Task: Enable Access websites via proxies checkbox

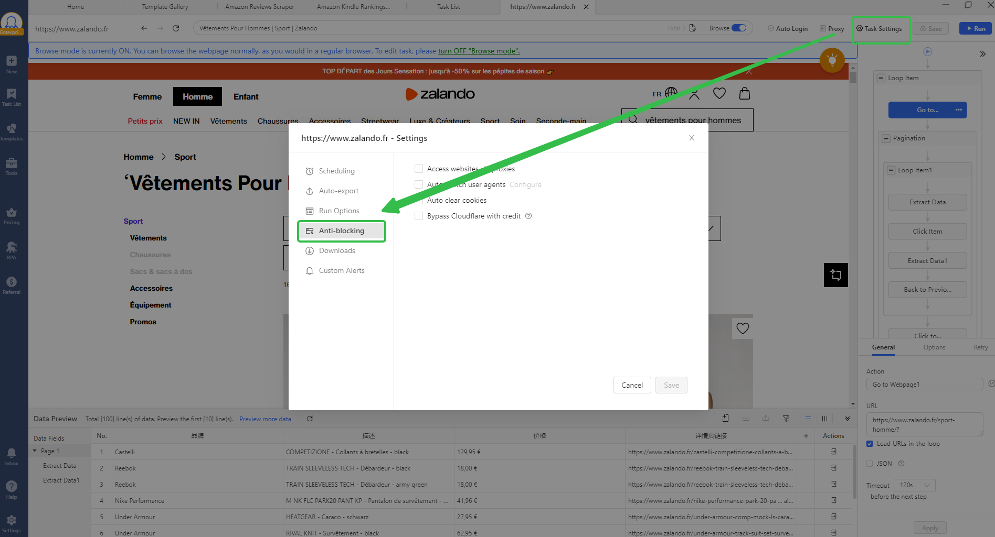Action: [x=419, y=169]
